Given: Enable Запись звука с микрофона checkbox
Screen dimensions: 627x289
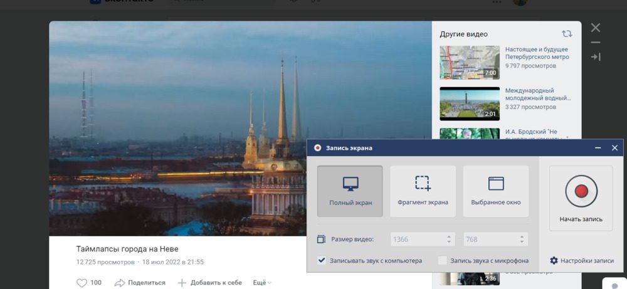Looking at the screenshot, I should 442,261.
